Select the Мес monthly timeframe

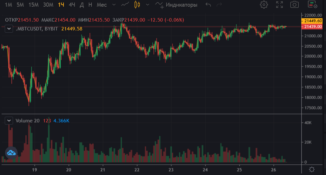click(x=102, y=5)
